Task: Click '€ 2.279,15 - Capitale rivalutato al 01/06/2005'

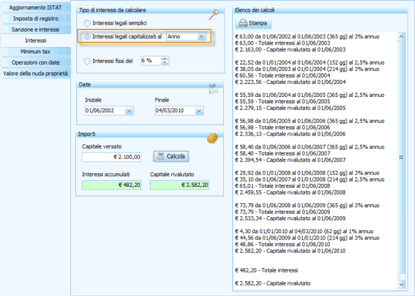Action: coord(290,108)
